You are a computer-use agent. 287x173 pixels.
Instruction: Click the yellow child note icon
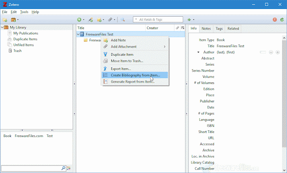click(86, 40)
